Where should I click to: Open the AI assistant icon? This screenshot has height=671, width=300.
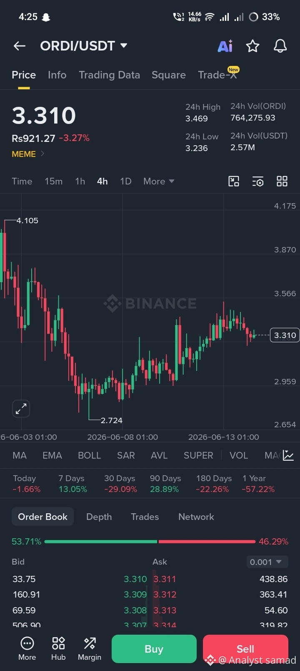point(225,46)
